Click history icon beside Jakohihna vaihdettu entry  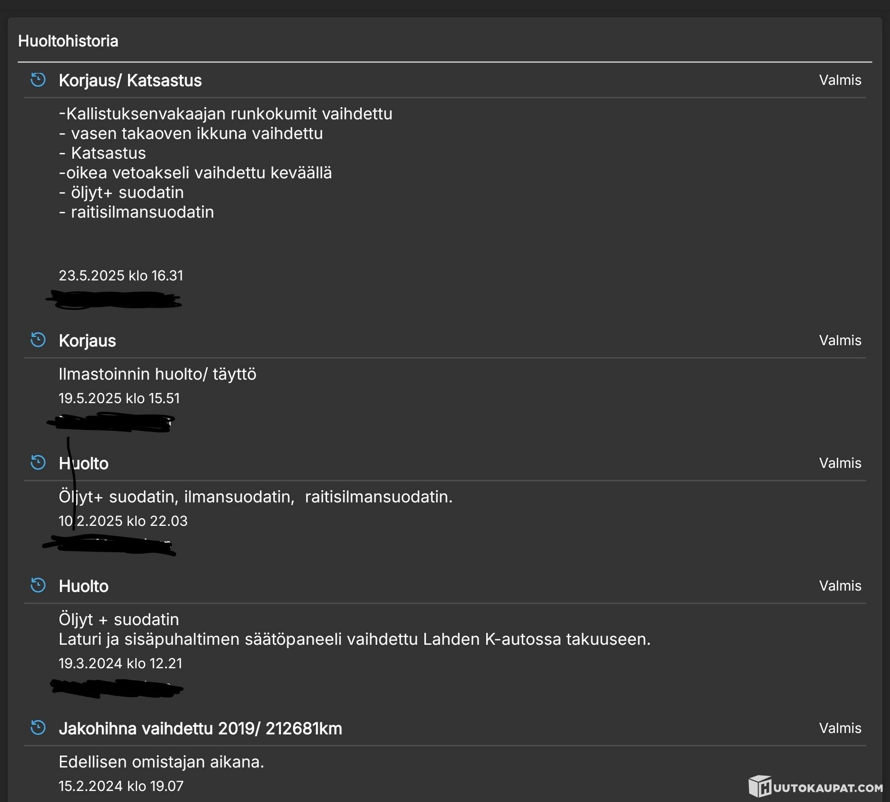pyautogui.click(x=38, y=728)
